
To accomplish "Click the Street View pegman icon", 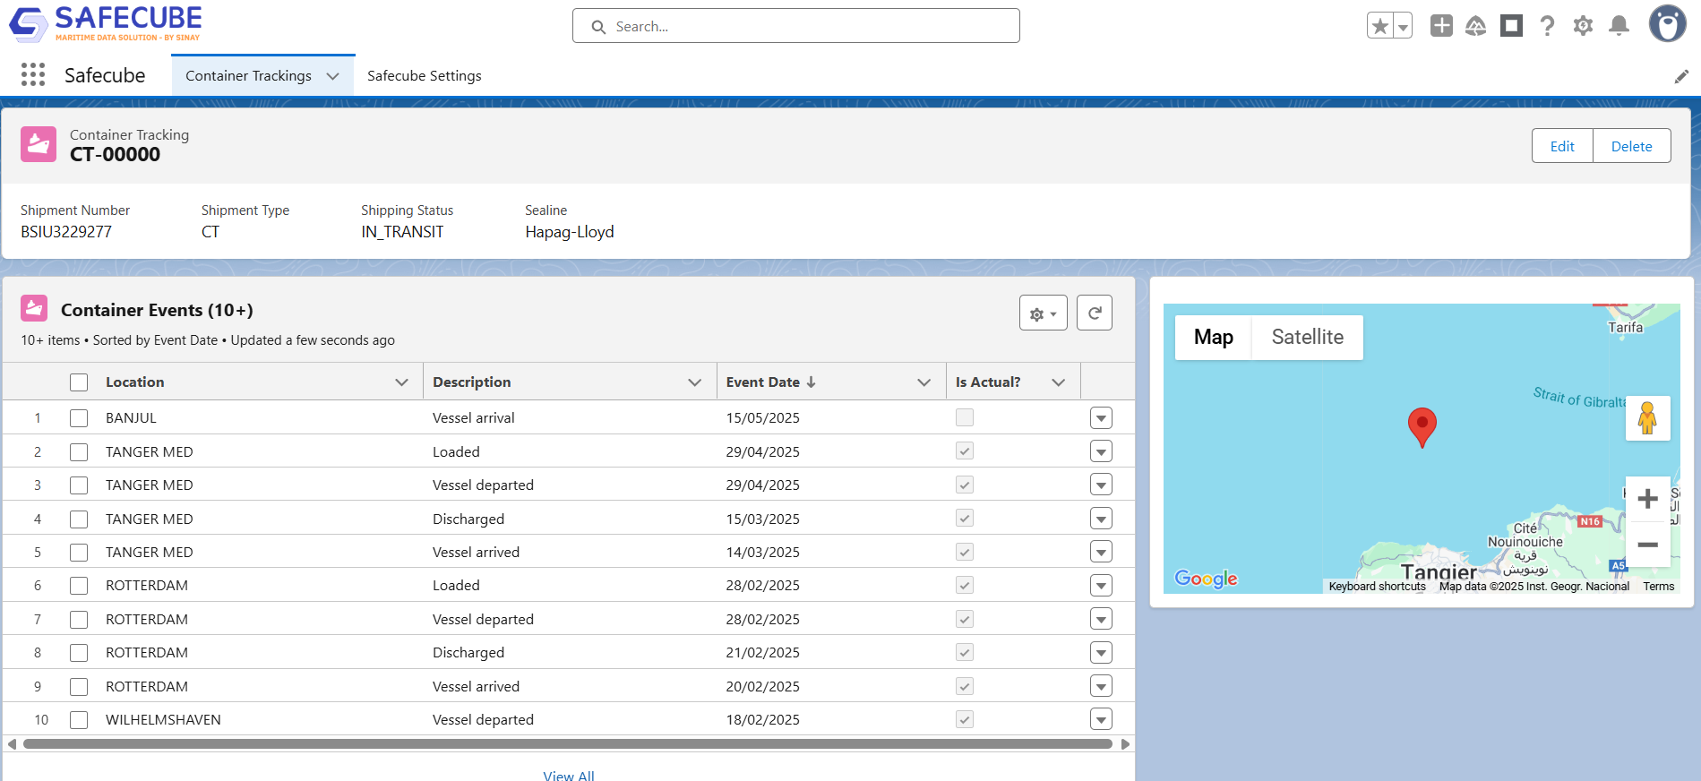I will click(1647, 418).
